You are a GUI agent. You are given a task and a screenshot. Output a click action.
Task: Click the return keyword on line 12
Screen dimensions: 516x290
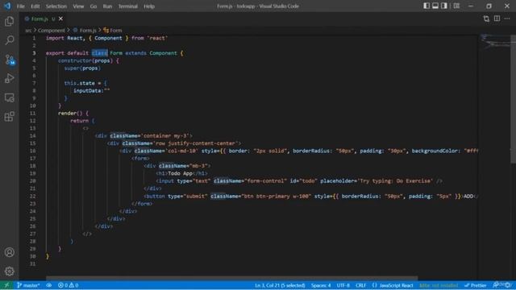pos(79,121)
